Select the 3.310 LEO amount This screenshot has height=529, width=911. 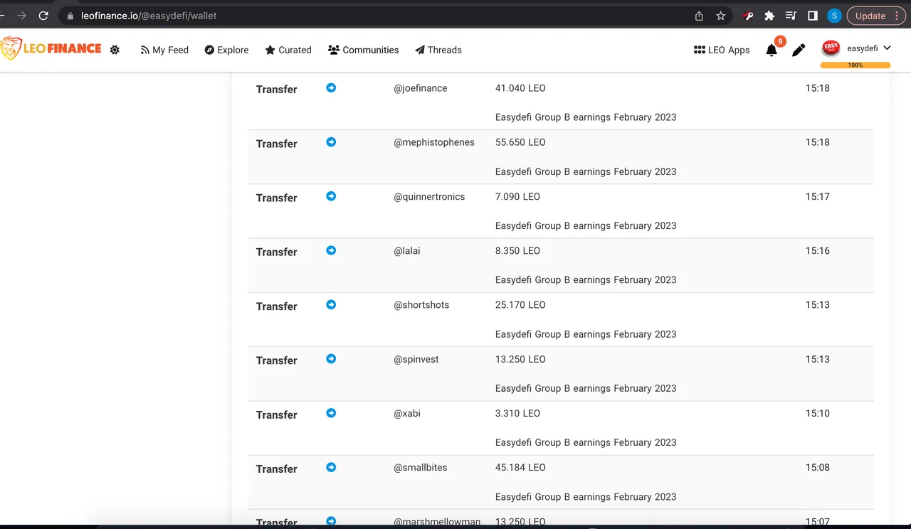pos(517,413)
